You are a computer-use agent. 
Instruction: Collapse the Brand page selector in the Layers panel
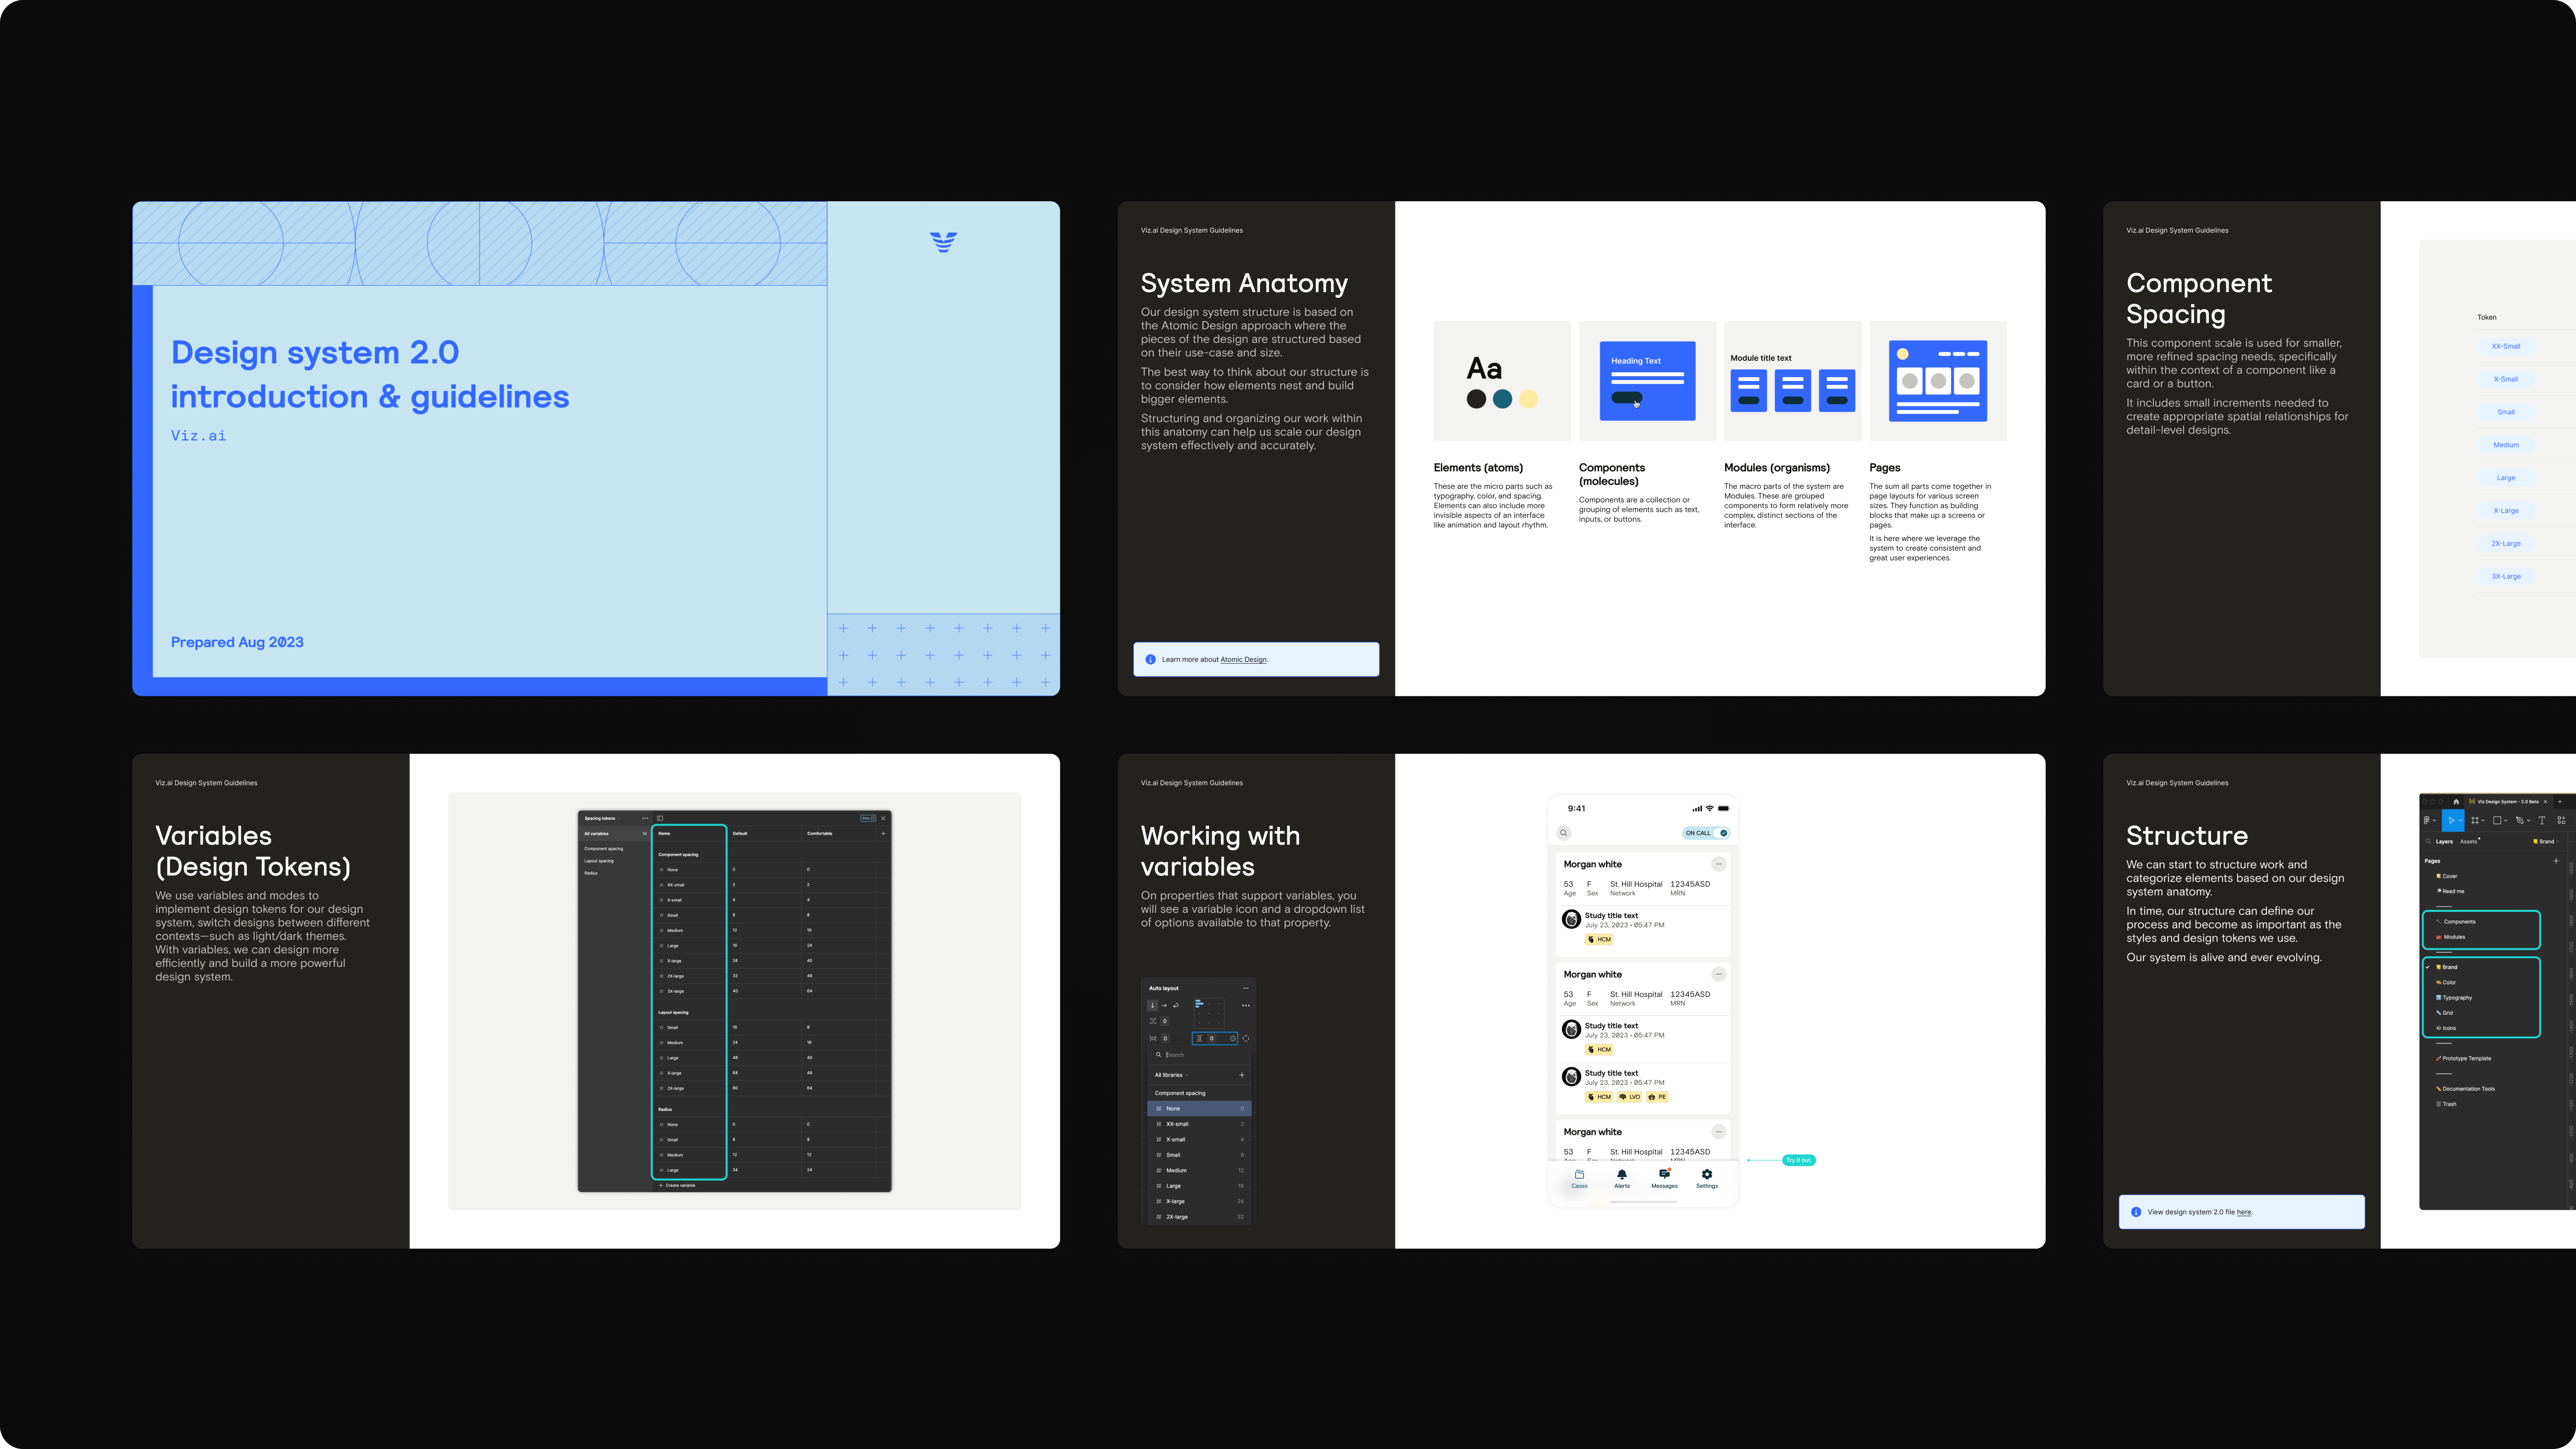click(x=2547, y=842)
